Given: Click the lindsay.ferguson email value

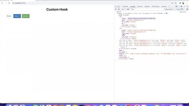Looking at the screenshot, I should click(136, 32).
